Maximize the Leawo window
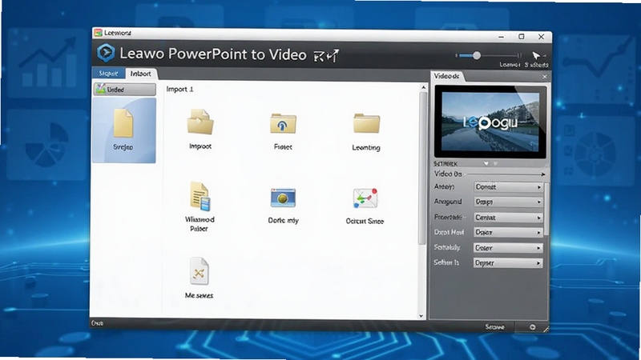Image resolution: width=641 pixels, height=360 pixels. 522,36
